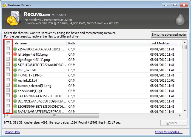The height and width of the screenshot is (137, 191).
Task: Select file name button_selected[1].png
Action: click(x=35, y=86)
